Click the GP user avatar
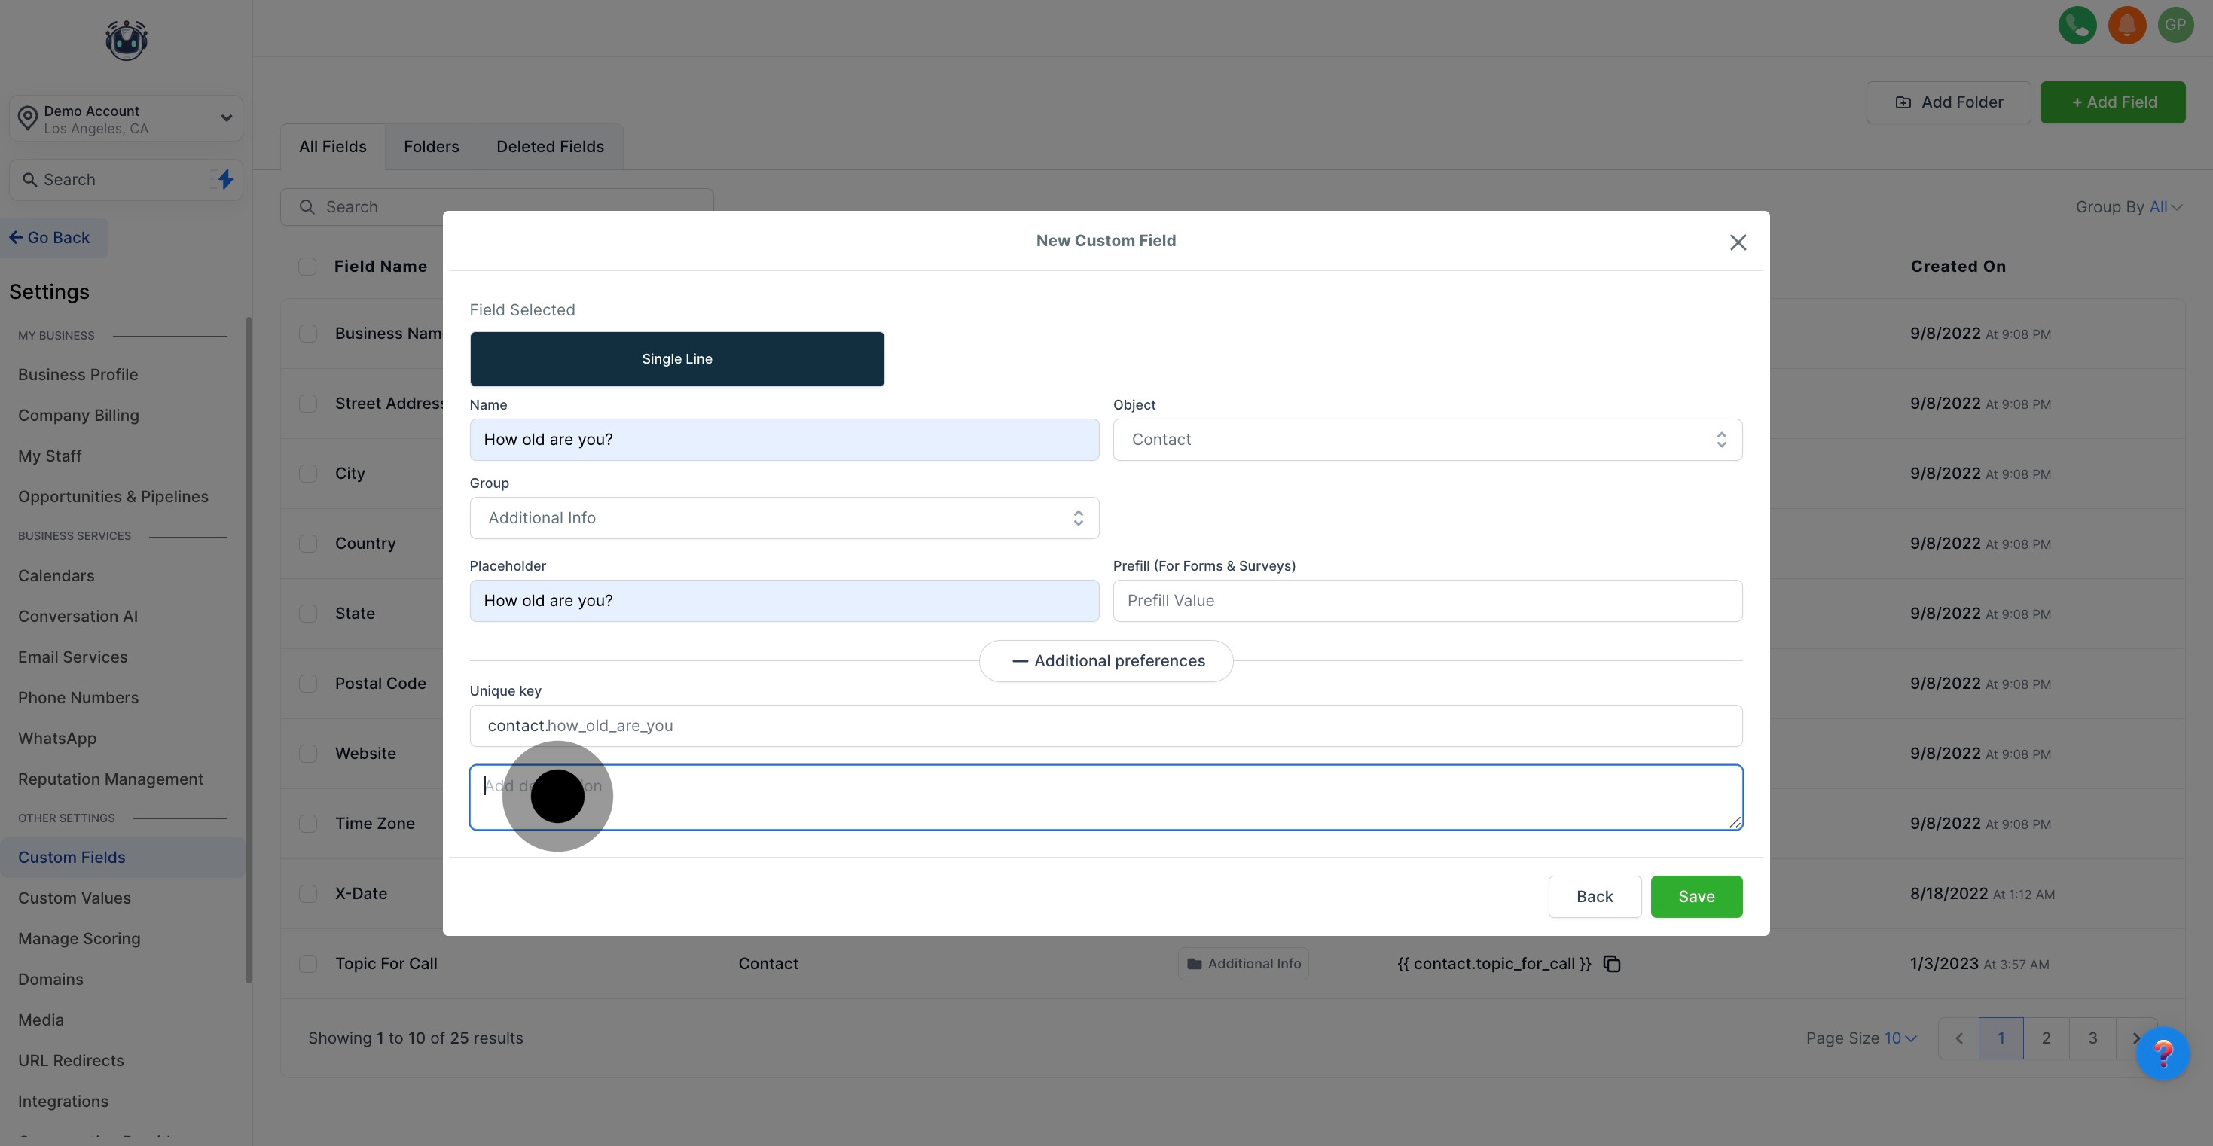 tap(2175, 25)
